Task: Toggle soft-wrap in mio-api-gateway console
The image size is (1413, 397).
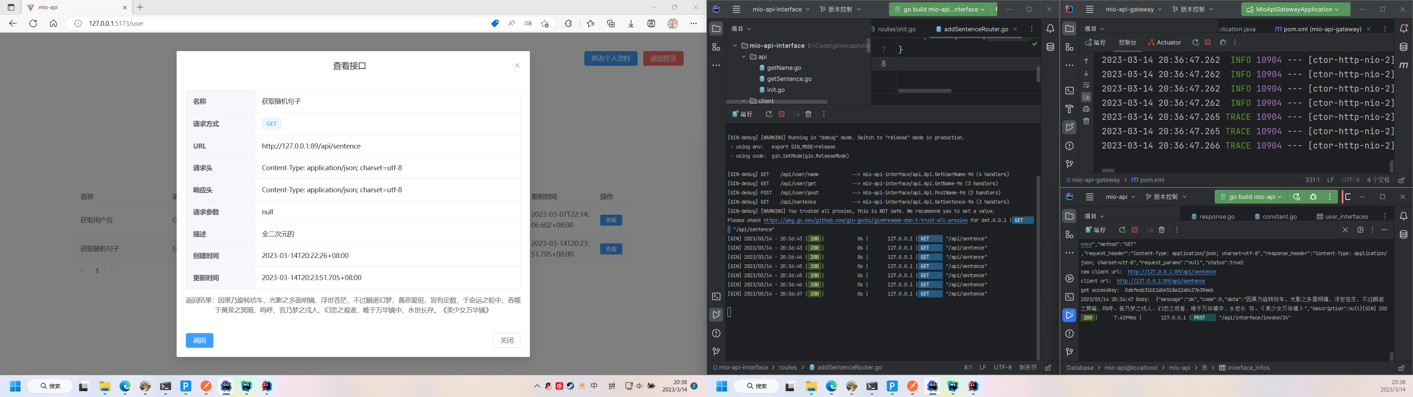Action: 1086,85
